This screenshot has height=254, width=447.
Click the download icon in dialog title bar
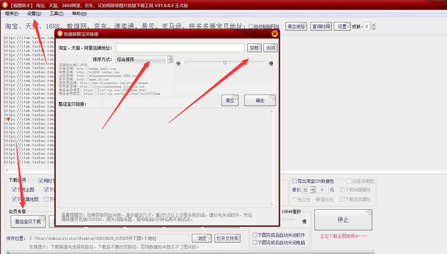click(60, 34)
